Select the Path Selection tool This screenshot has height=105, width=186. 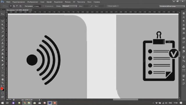click(3, 72)
